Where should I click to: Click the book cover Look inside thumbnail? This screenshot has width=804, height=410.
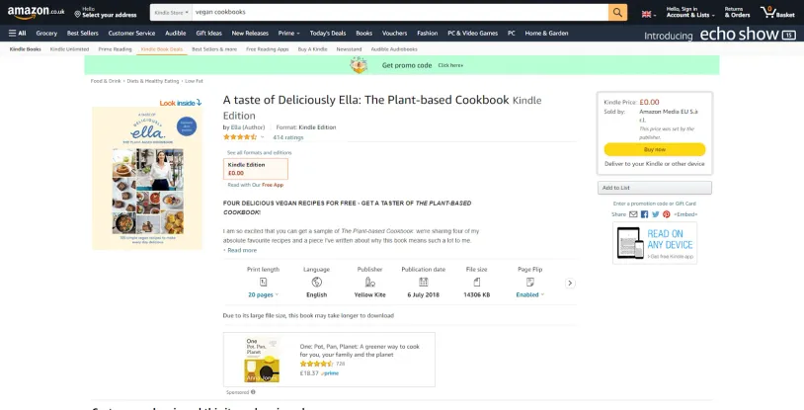point(147,178)
